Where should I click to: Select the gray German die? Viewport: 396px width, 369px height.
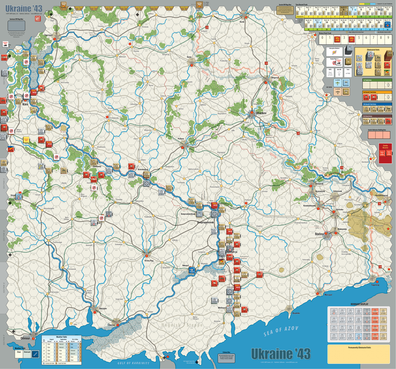(x=349, y=51)
